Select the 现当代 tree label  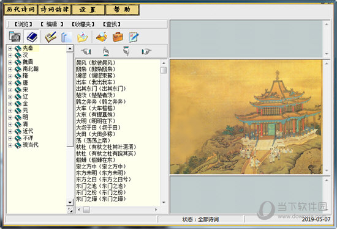[31, 145]
